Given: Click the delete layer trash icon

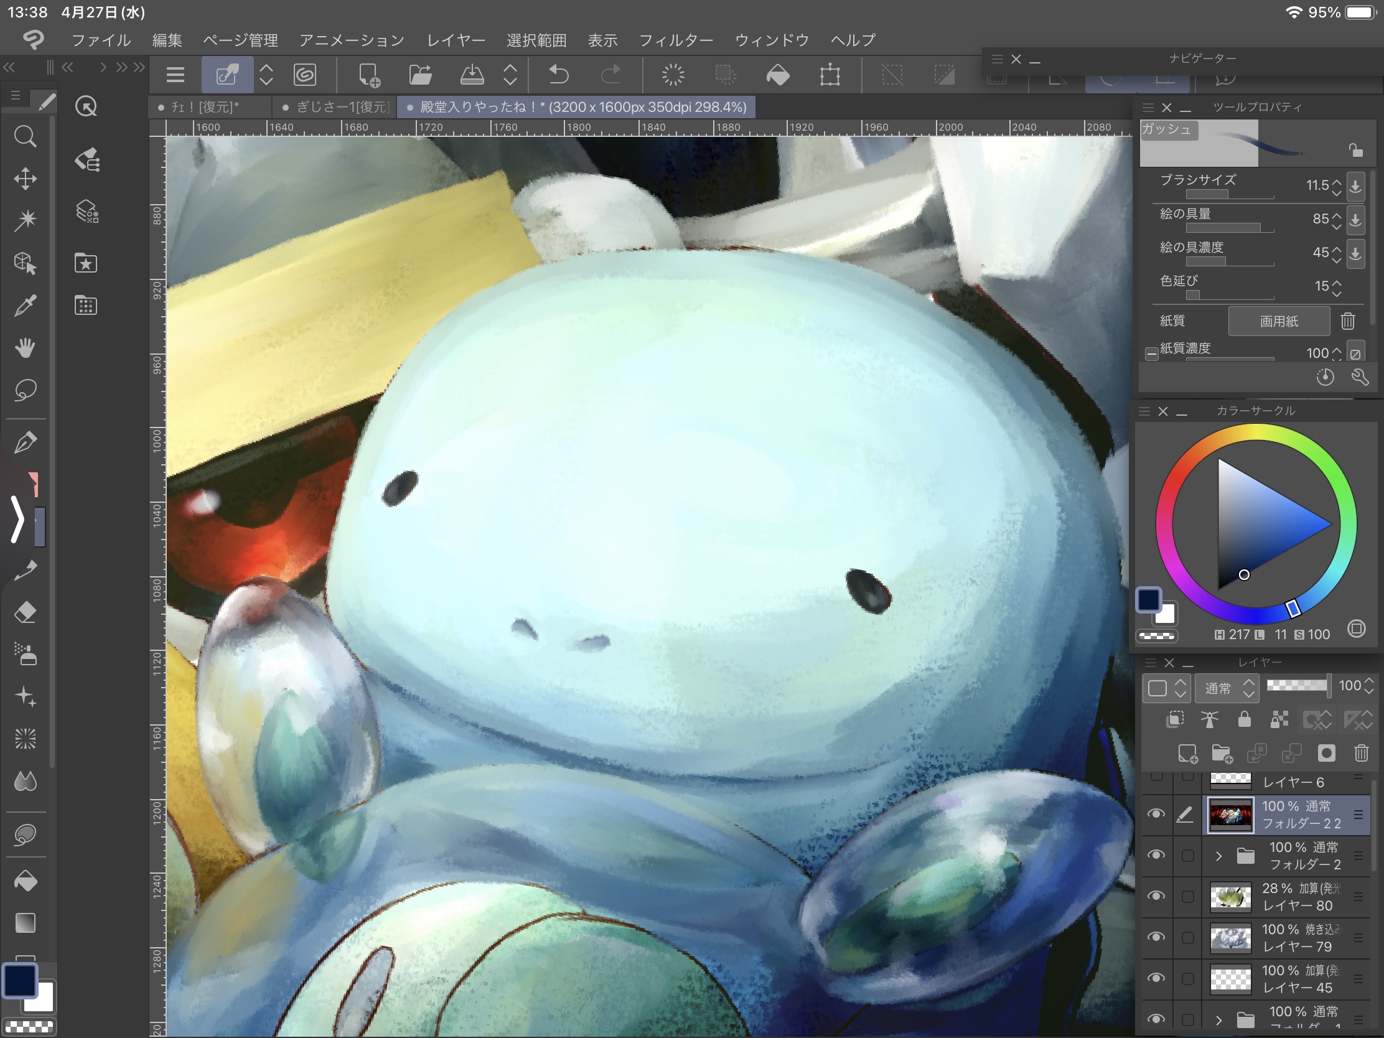Looking at the screenshot, I should pos(1361,753).
